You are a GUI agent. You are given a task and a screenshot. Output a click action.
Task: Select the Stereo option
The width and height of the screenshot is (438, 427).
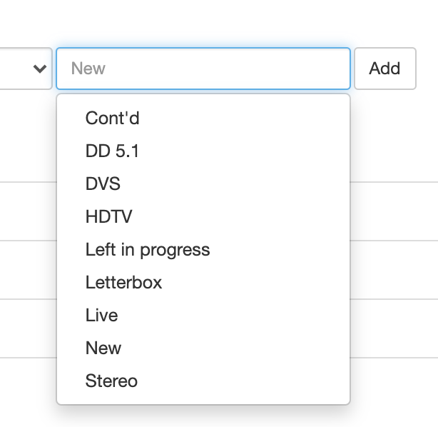coord(111,381)
